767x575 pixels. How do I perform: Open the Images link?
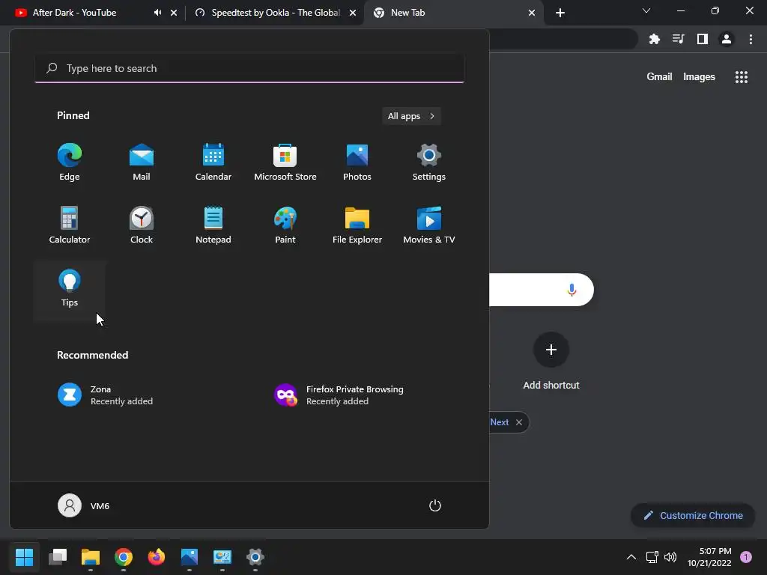(699, 77)
